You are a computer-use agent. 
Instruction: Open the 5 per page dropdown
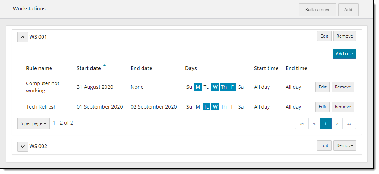(33, 123)
